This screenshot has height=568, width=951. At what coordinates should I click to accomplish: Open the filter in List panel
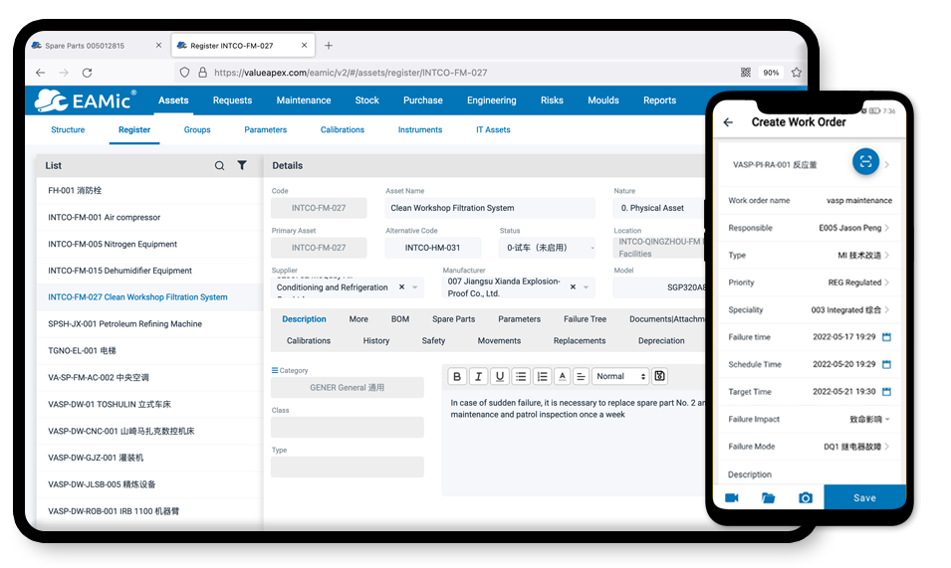[x=242, y=165]
